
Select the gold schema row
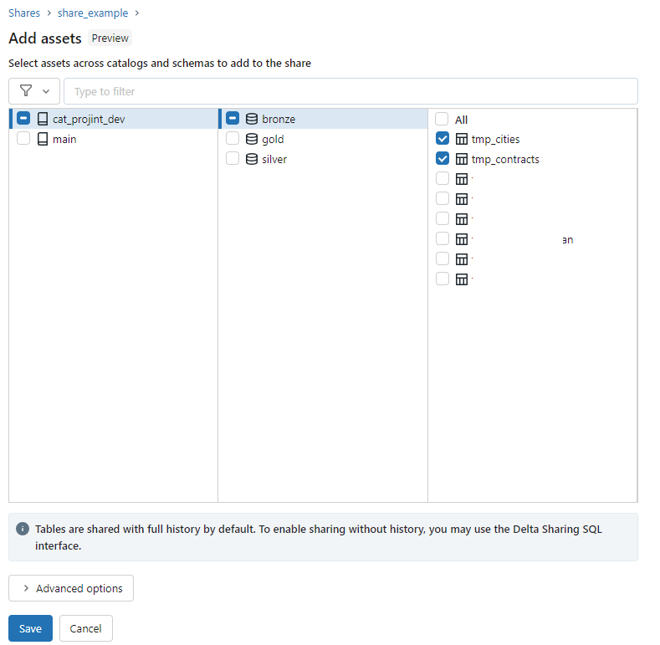[x=323, y=139]
